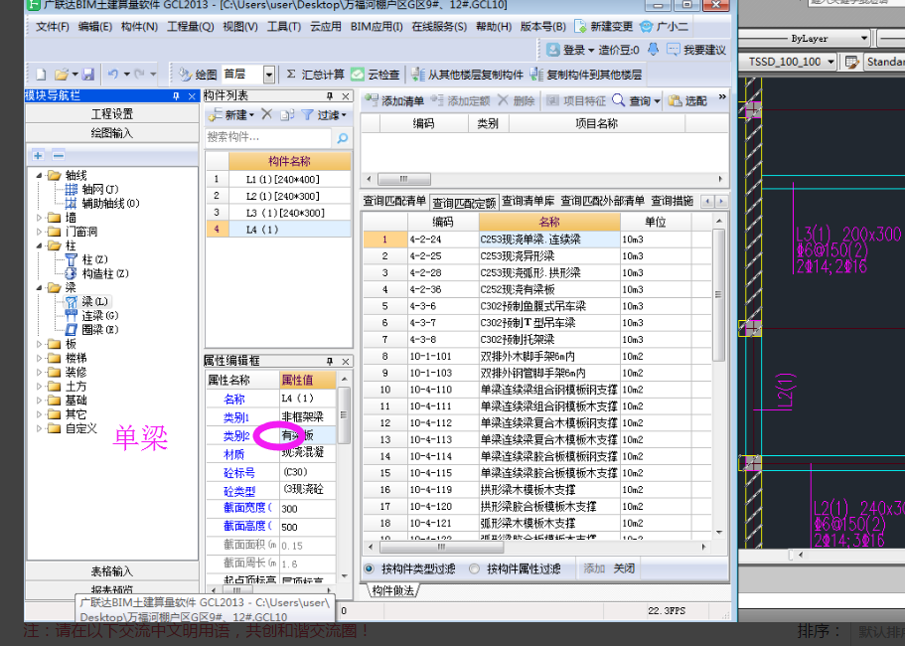The width and height of the screenshot is (905, 646).
Task: Select the 构件做法 bottom tab
Action: [392, 590]
